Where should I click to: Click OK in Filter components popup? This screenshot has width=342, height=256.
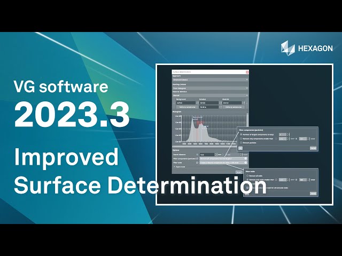[240, 148]
